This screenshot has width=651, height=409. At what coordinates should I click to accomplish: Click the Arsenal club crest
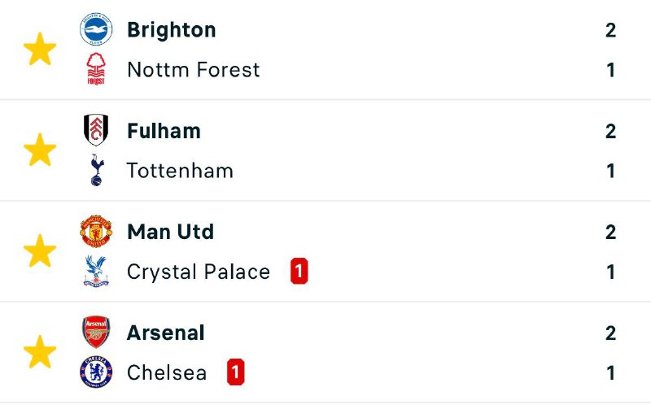click(x=96, y=333)
